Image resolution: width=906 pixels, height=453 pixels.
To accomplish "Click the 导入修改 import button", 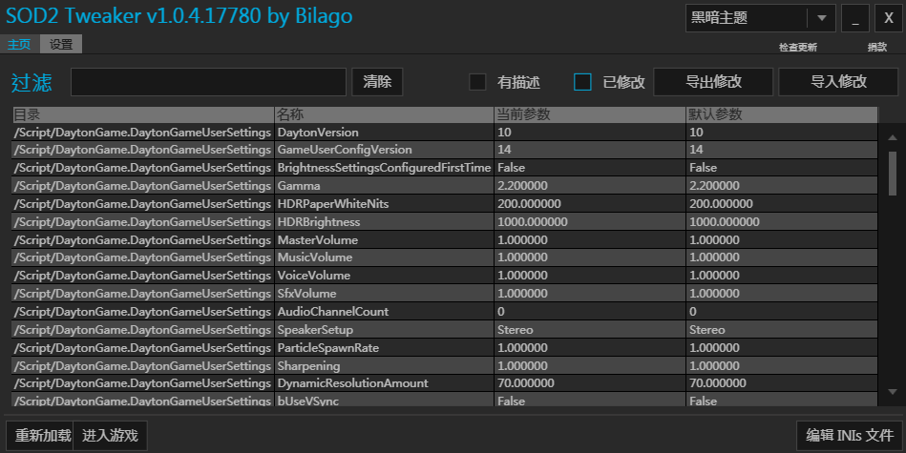I will click(838, 82).
